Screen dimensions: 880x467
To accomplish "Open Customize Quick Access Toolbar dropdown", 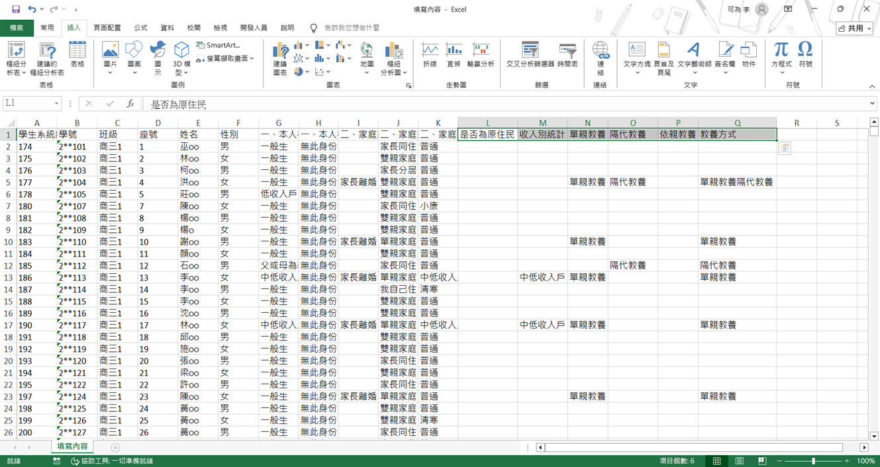I will [75, 9].
